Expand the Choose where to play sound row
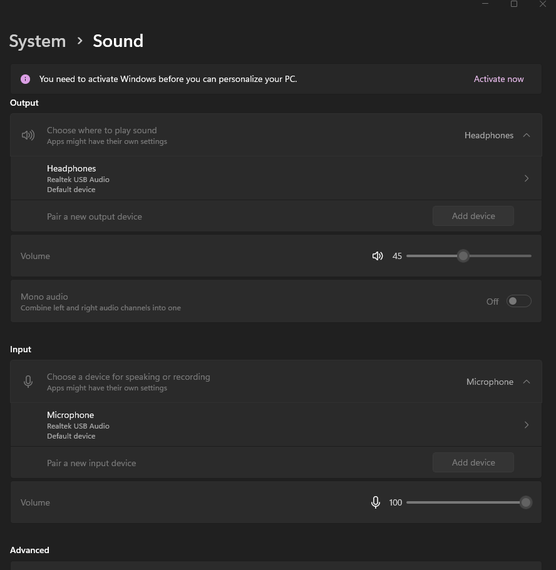The width and height of the screenshot is (556, 570). tap(250, 135)
